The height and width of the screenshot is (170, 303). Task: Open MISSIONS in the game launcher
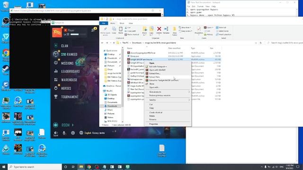(x=67, y=63)
